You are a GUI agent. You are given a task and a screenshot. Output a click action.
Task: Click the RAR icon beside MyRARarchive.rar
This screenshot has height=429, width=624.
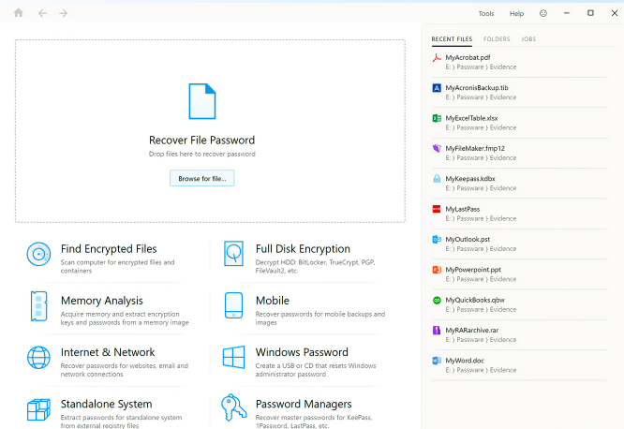tap(437, 330)
